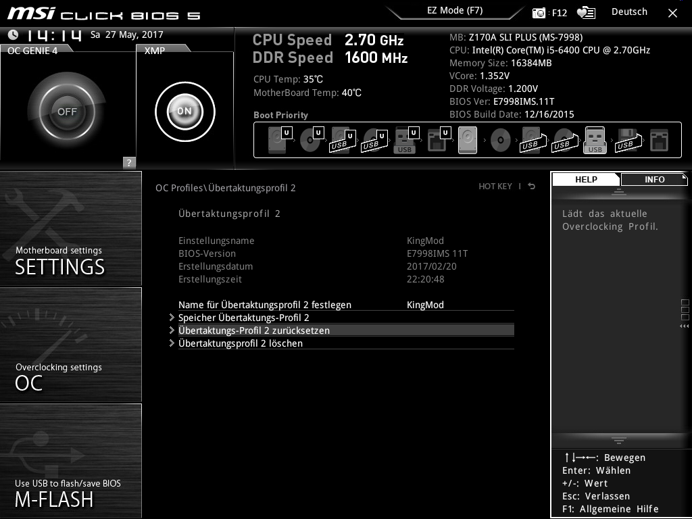Image resolution: width=692 pixels, height=519 pixels.
Task: Click the back arrow next to HOT KEY
Action: 532,187
